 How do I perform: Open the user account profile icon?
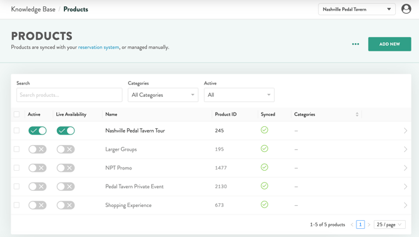(x=406, y=9)
